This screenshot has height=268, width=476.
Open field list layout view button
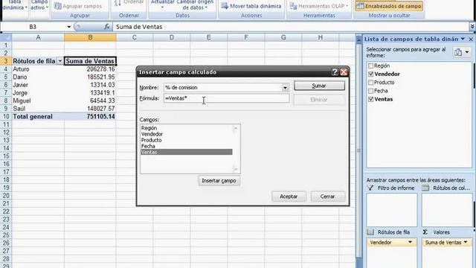pyautogui.click(x=462, y=52)
